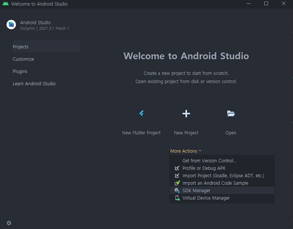Image resolution: width=293 pixels, height=229 pixels.
Task: Launch Virtual Device Manager
Action: (x=222, y=198)
